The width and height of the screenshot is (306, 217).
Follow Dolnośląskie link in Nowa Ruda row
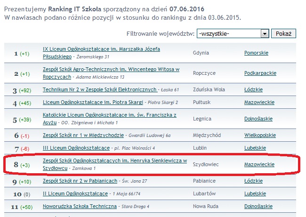(258, 206)
